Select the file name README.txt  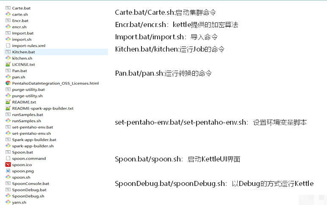point(24,102)
